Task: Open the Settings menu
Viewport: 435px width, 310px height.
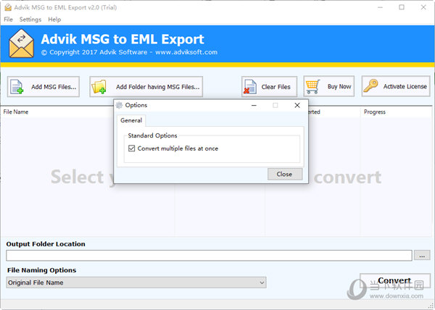Action: [x=30, y=20]
